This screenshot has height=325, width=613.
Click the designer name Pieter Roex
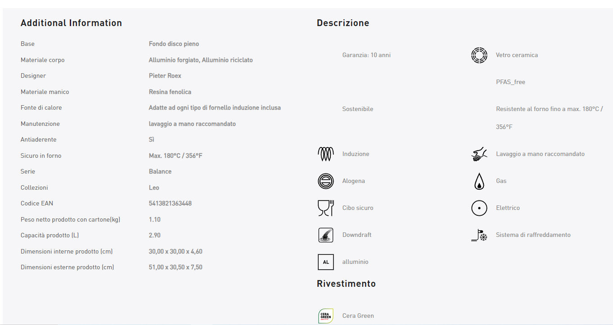pyautogui.click(x=165, y=76)
